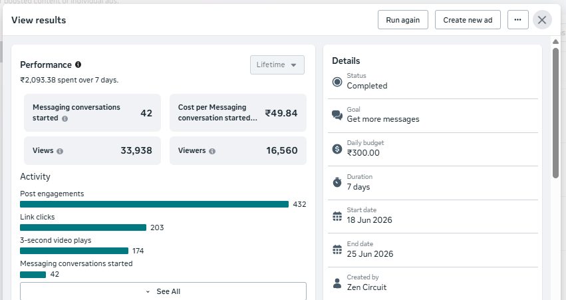Click the "25 Jun 2026" end date

click(x=370, y=254)
